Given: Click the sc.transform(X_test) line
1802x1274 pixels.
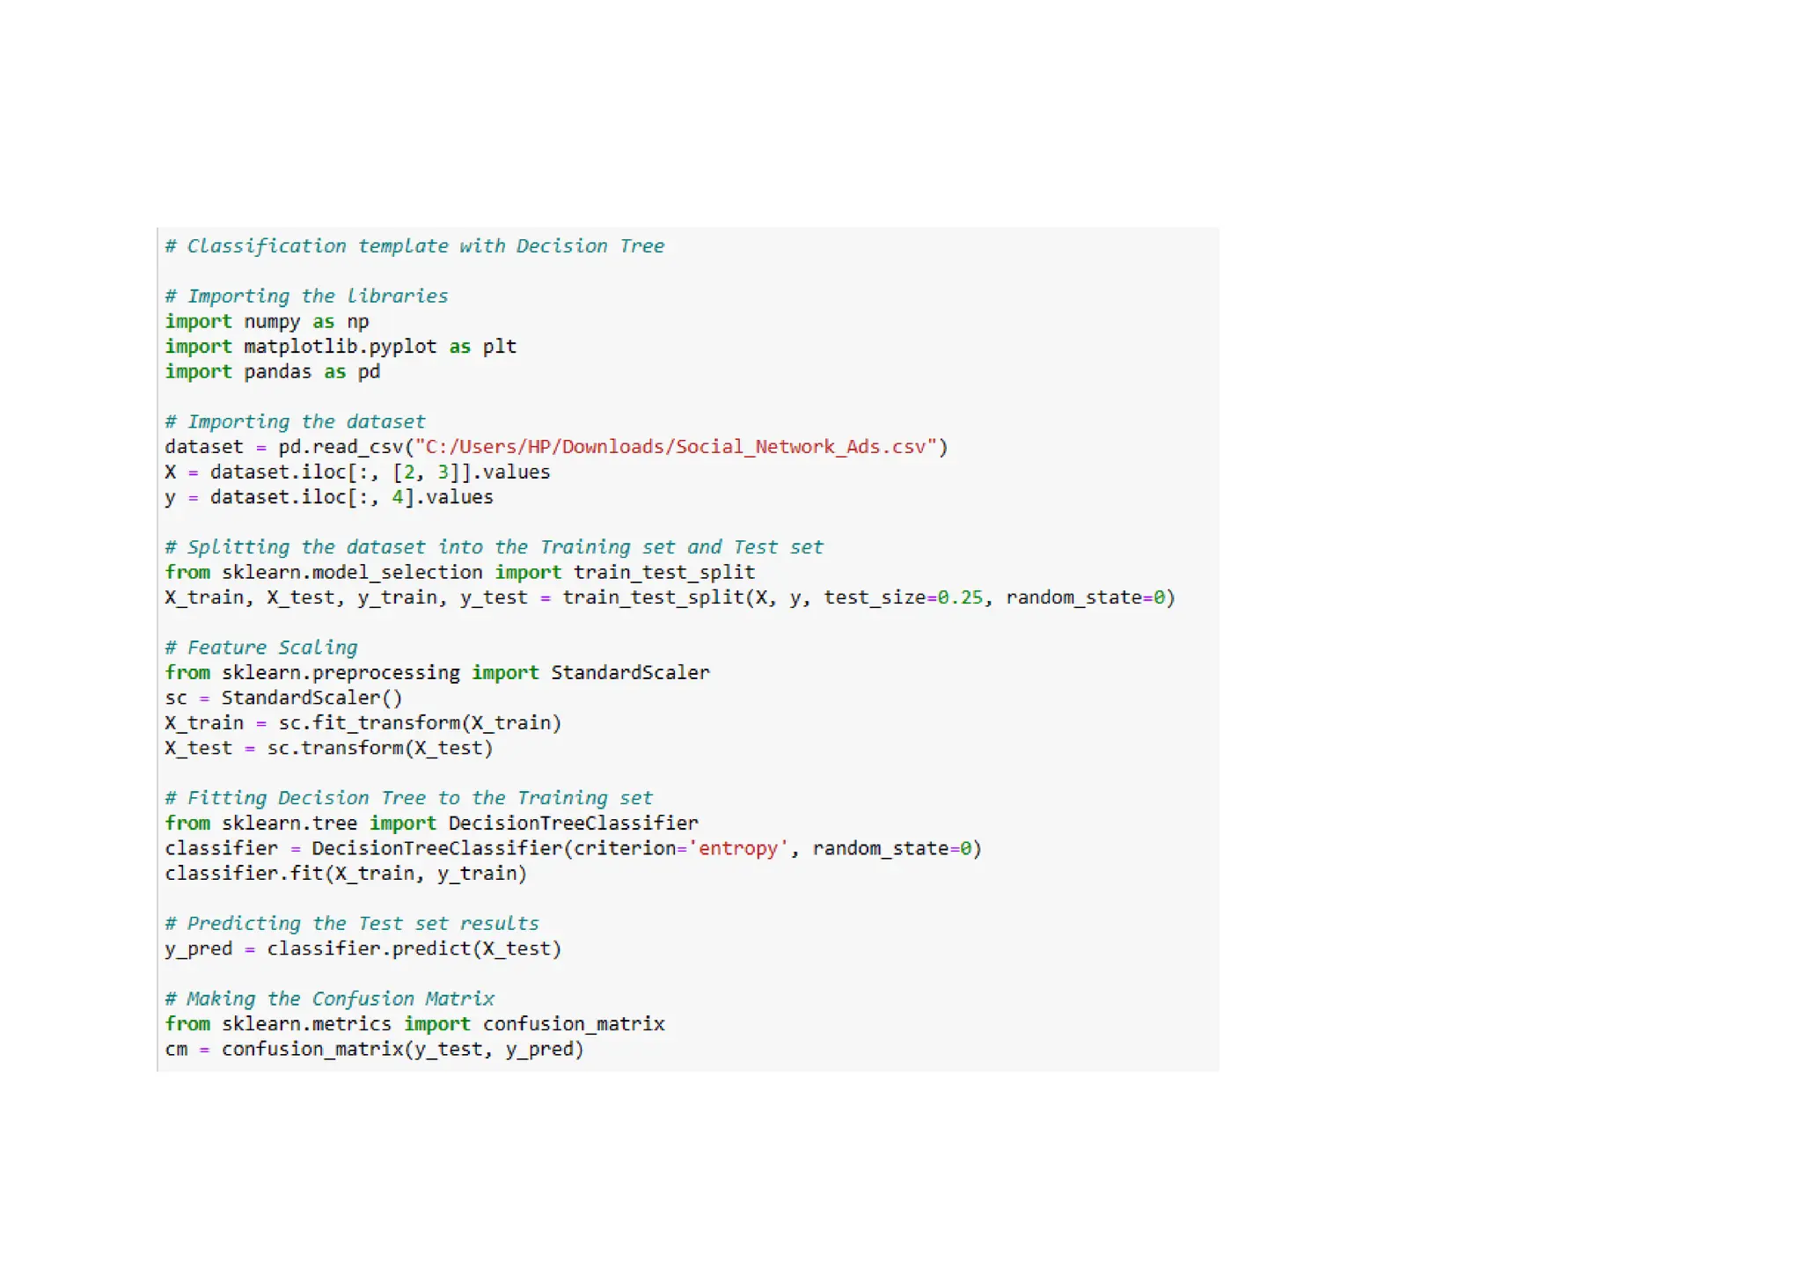Looking at the screenshot, I should (329, 749).
